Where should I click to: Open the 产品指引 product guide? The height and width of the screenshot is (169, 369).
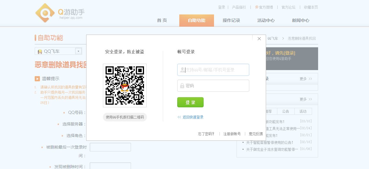click(x=238, y=7)
